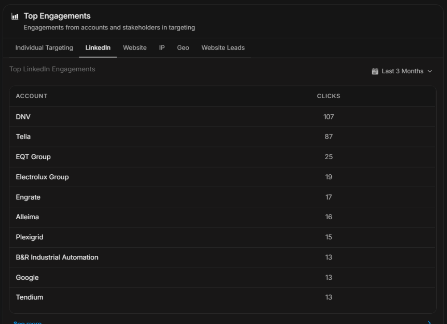Click the bar chart icon beside Top Engagements

coord(15,16)
